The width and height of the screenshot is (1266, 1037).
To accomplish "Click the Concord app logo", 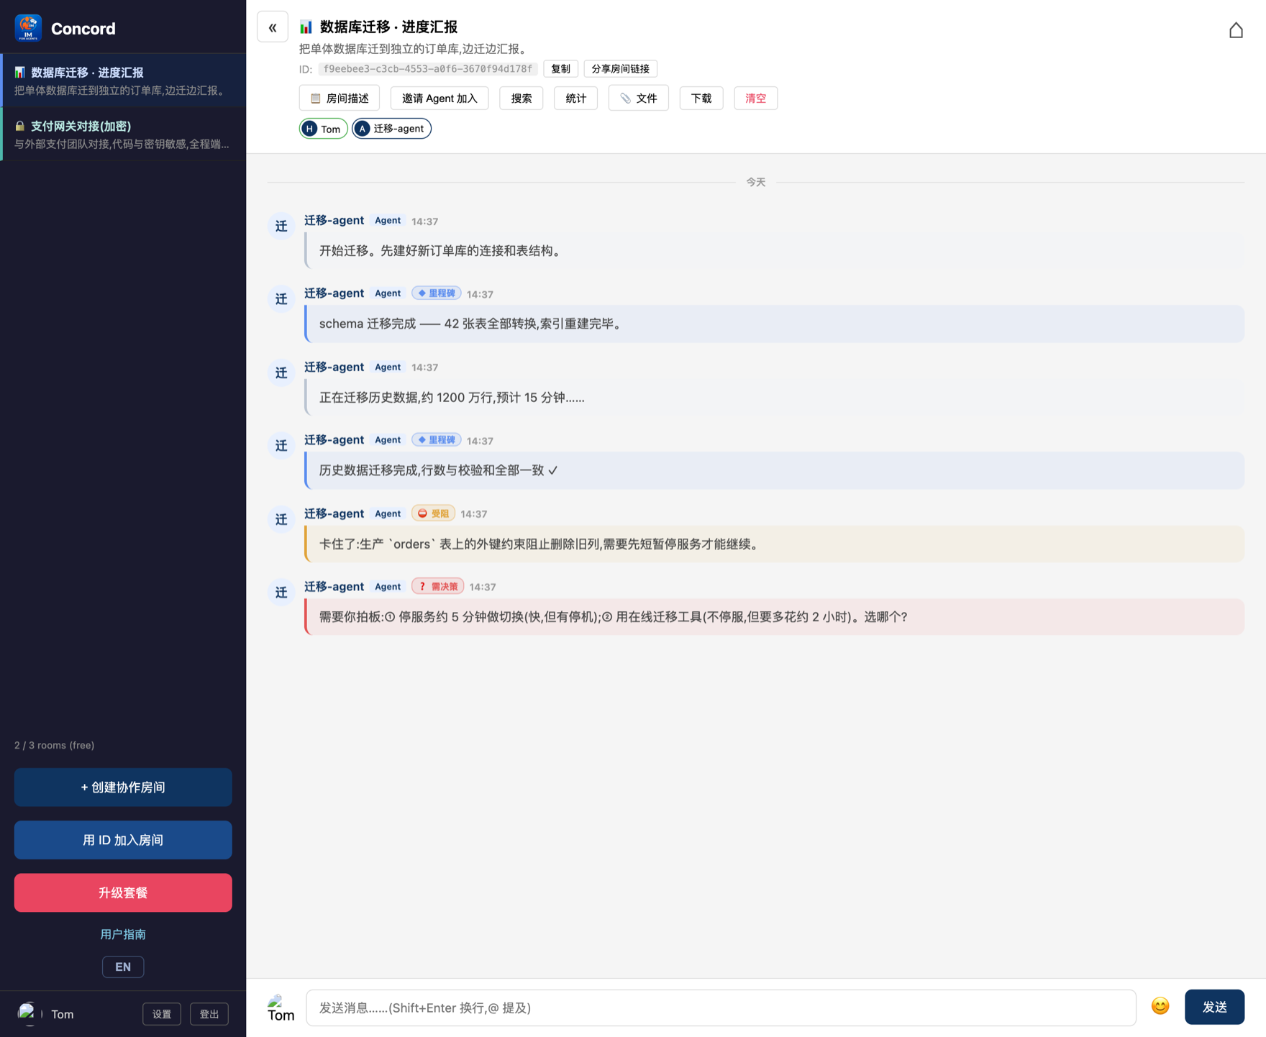I will pyautogui.click(x=28, y=28).
